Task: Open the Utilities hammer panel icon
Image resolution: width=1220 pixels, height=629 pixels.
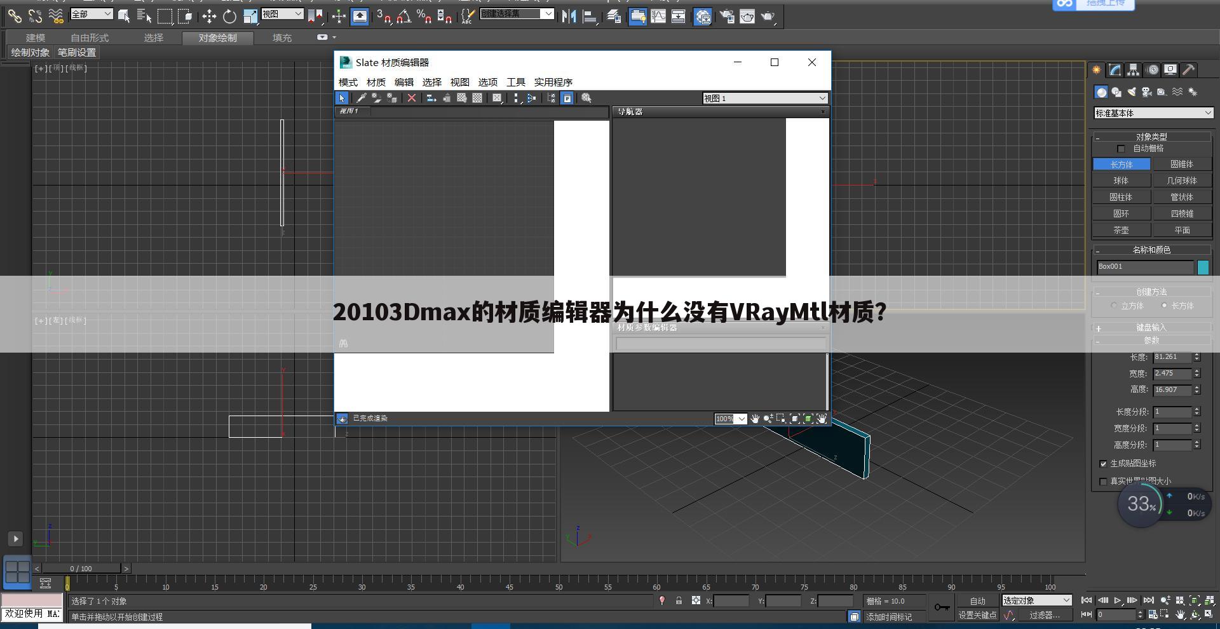Action: click(1189, 70)
